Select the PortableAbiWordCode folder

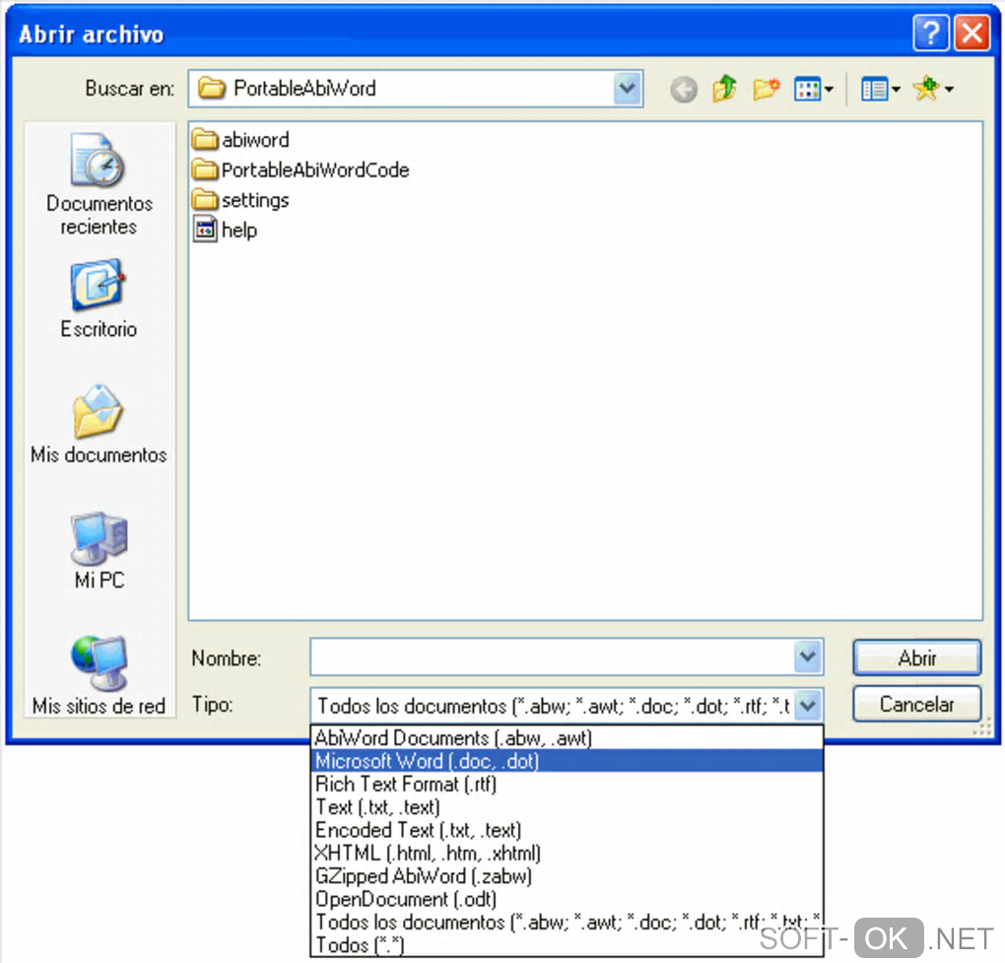point(301,170)
